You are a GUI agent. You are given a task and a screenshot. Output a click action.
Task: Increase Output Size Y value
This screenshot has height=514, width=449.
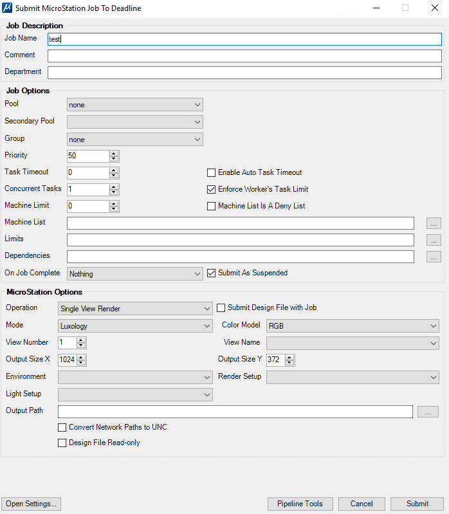click(x=289, y=357)
